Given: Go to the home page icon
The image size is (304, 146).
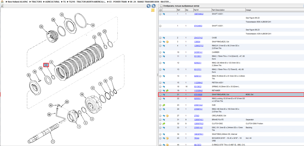Looking at the screenshot, I should click(x=2, y=2).
